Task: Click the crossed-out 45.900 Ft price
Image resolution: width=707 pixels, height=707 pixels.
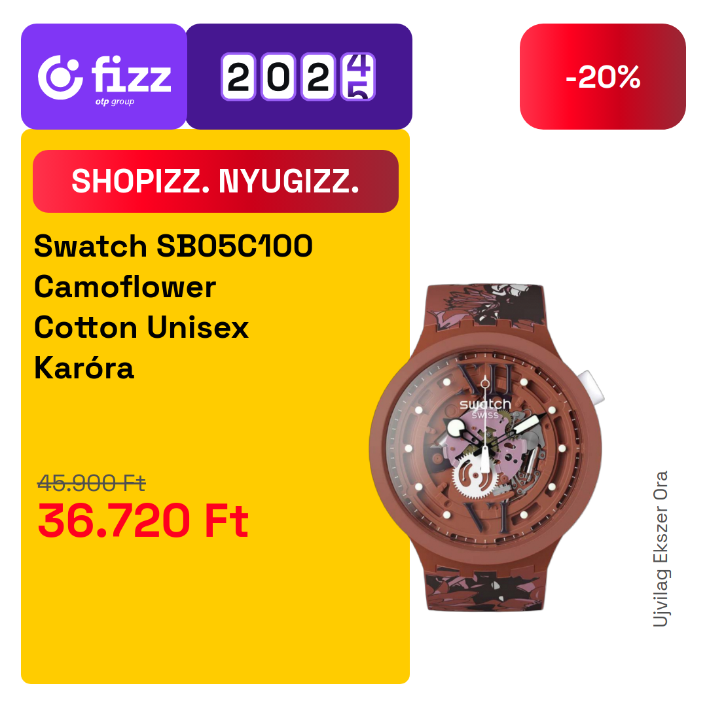Action: (x=92, y=483)
